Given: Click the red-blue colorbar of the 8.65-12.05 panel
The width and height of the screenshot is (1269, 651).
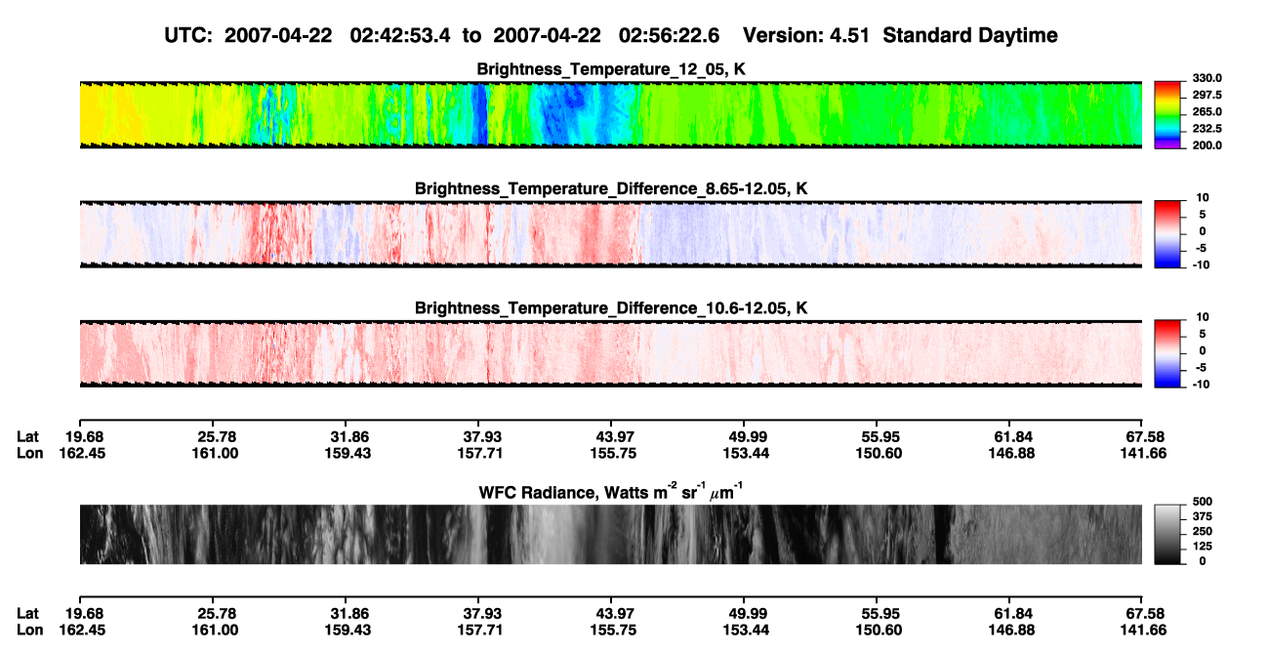Looking at the screenshot, I should tap(1169, 234).
